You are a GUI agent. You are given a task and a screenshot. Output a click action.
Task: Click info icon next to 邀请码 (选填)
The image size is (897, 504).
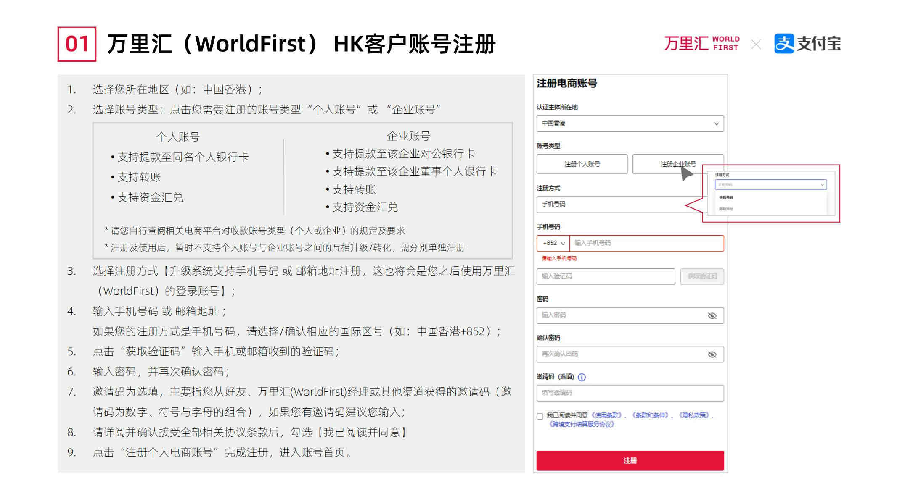coord(582,377)
